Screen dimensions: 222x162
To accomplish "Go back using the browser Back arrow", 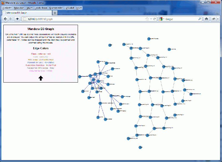I will [x=5, y=19].
